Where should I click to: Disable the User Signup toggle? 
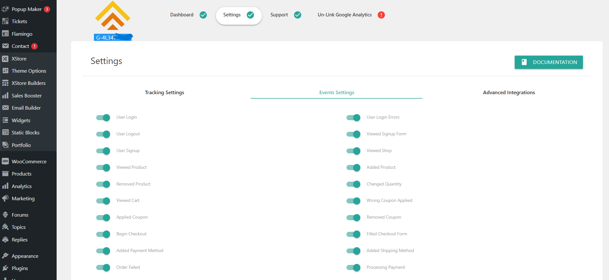(x=103, y=151)
